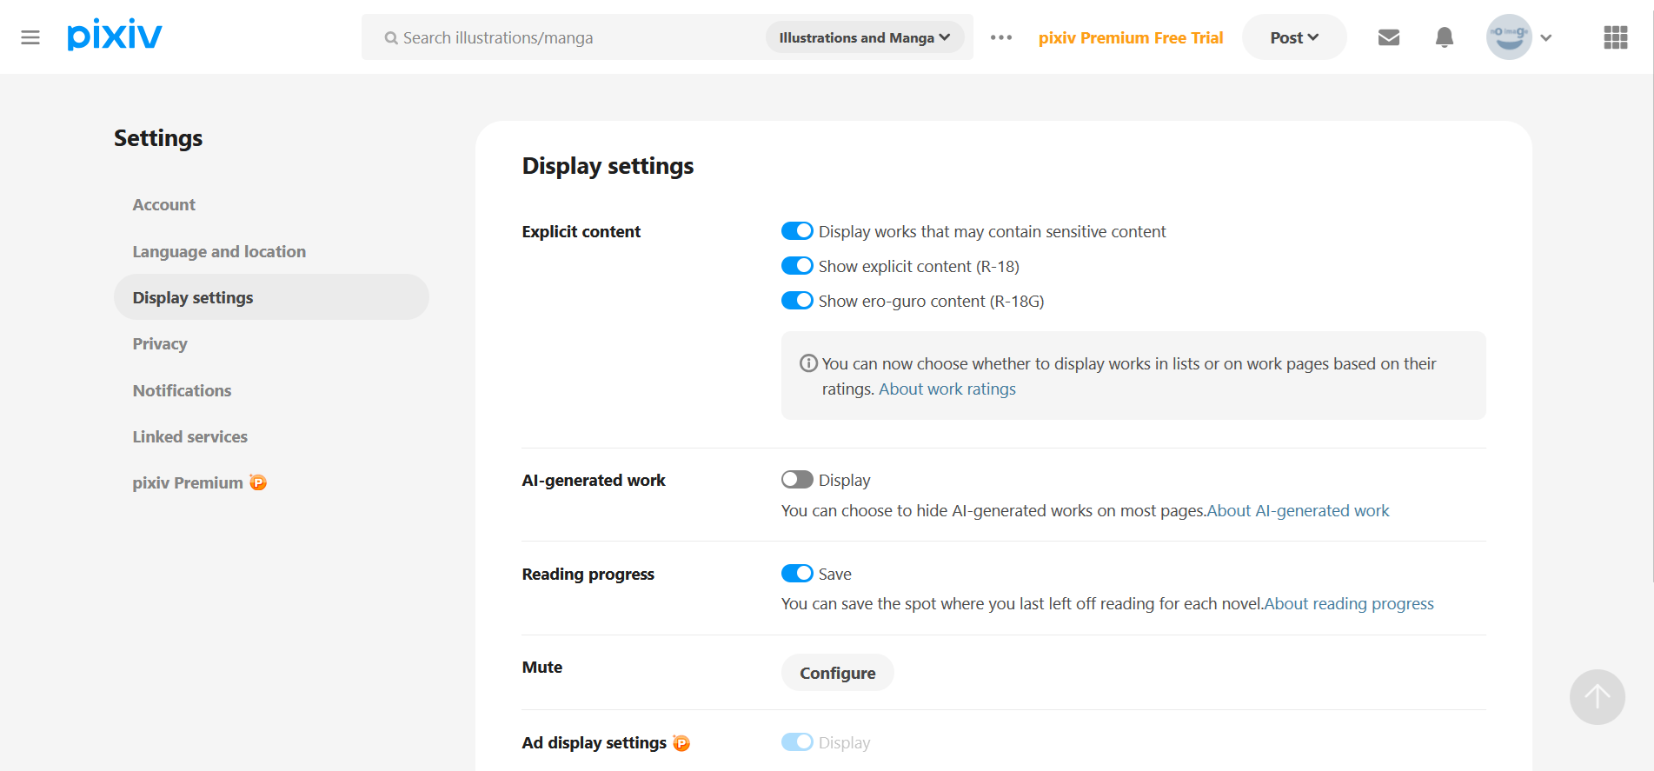
Task: Expand the account menu chevron
Action: [1546, 37]
